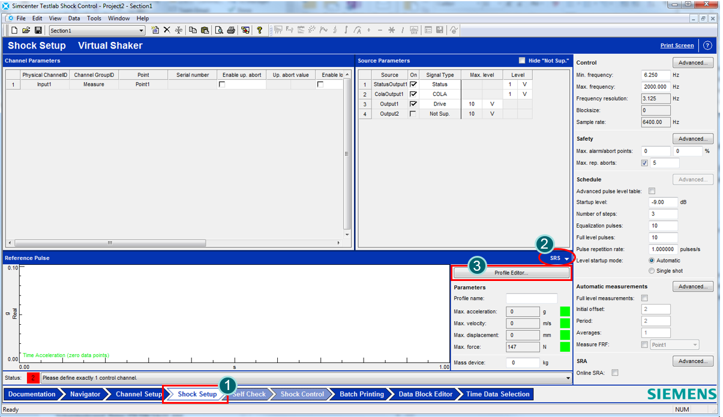Open the Tools menu

click(94, 19)
